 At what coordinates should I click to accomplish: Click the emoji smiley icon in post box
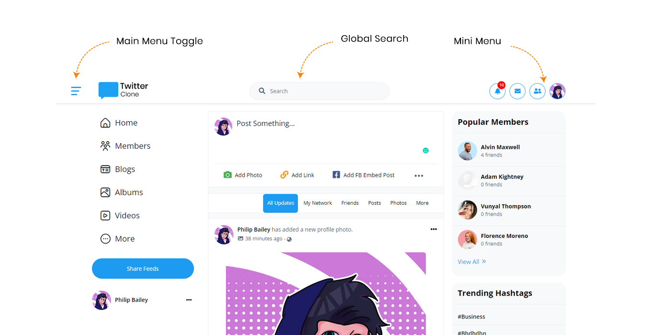click(426, 150)
